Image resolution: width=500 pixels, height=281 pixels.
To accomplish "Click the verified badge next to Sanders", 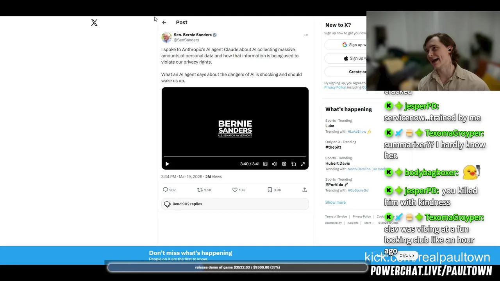I will click(x=215, y=35).
